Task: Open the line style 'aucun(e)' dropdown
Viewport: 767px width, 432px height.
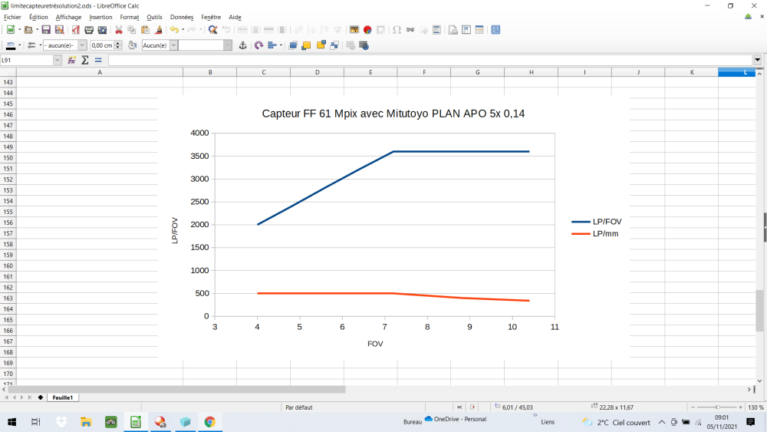Action: (82, 45)
